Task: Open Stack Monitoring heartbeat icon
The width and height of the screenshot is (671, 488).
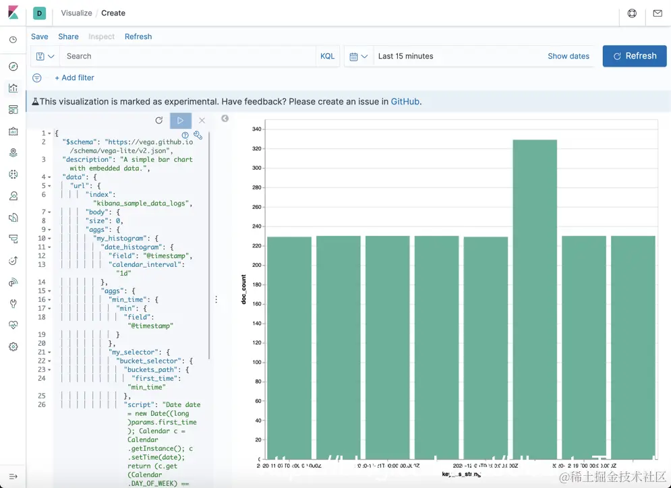Action: point(13,325)
